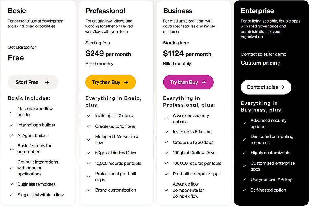Click the $1124 per month price text

(187, 53)
